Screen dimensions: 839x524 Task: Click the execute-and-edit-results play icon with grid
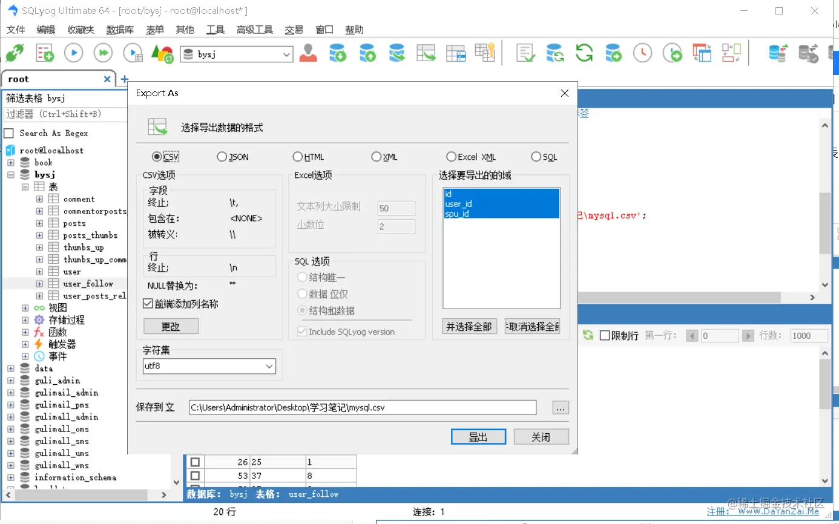pyautogui.click(x=133, y=53)
